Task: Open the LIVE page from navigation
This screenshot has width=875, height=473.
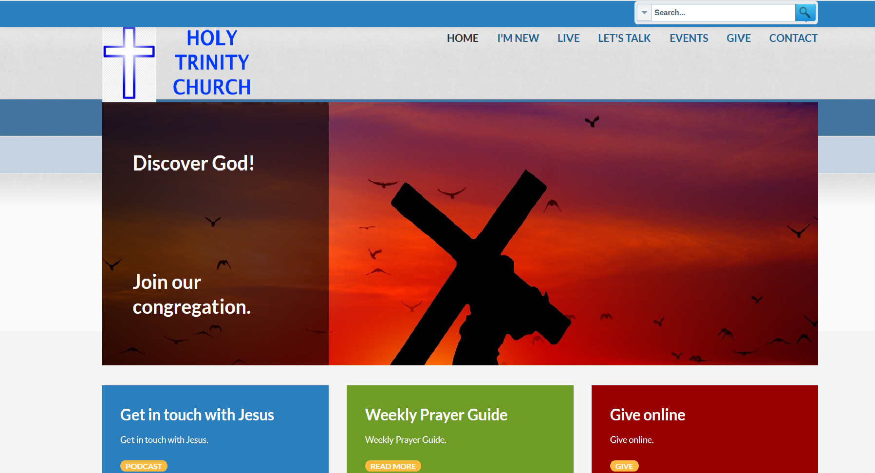Action: (x=568, y=38)
